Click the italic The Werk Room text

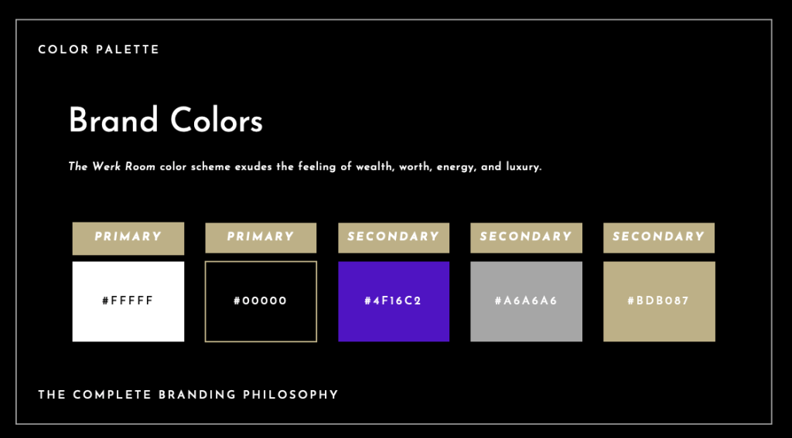111,167
